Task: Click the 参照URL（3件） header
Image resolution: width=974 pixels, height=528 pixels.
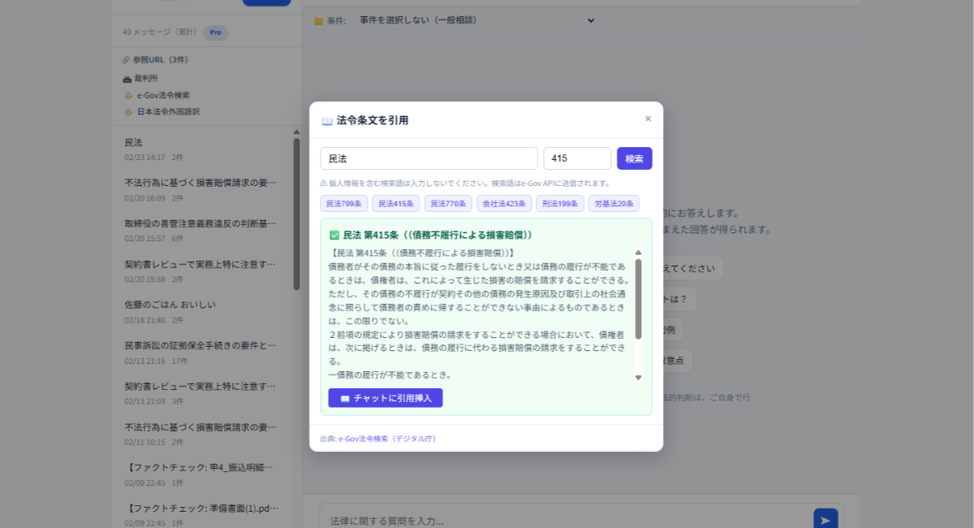Action: pyautogui.click(x=155, y=60)
